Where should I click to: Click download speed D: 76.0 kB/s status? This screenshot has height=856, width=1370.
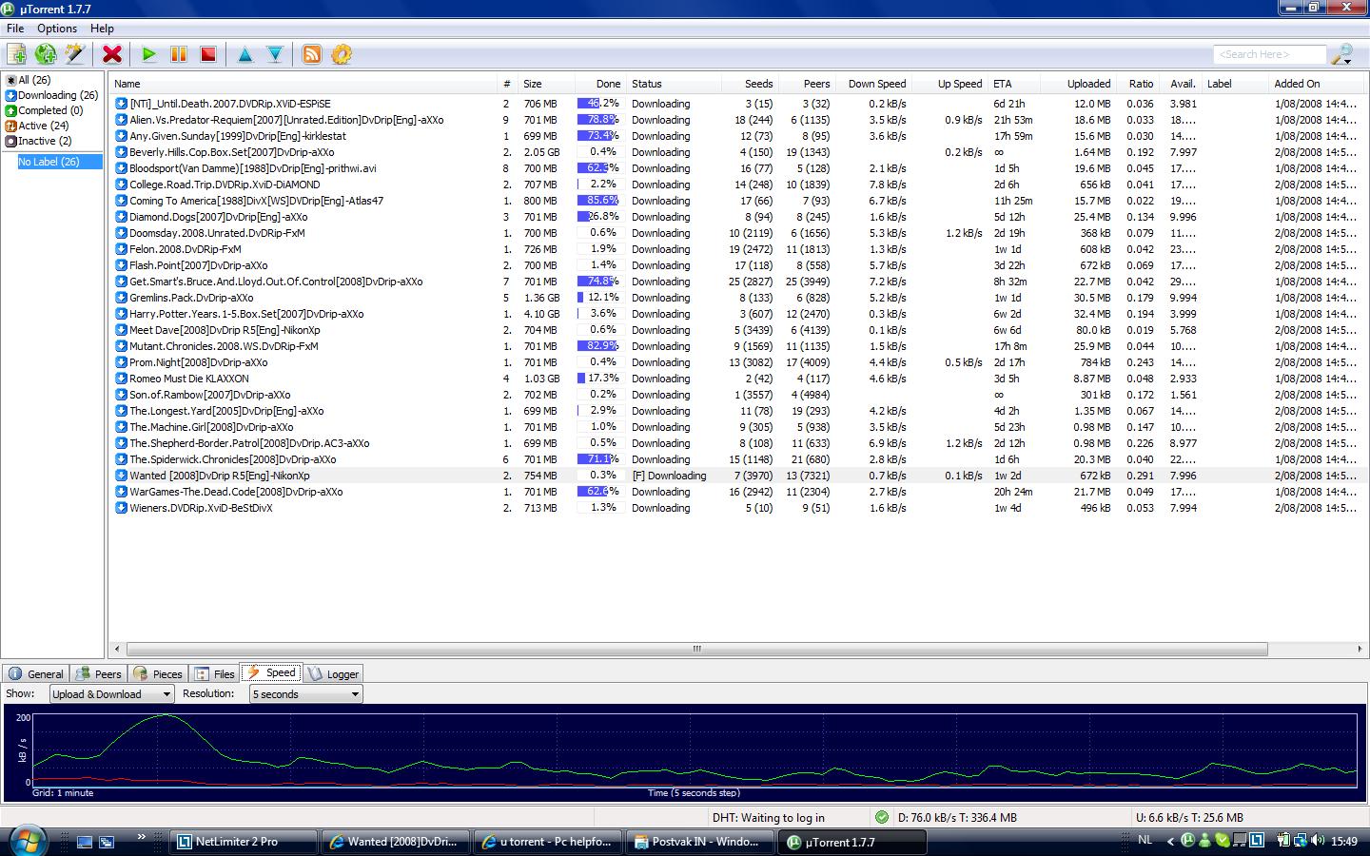point(957,817)
